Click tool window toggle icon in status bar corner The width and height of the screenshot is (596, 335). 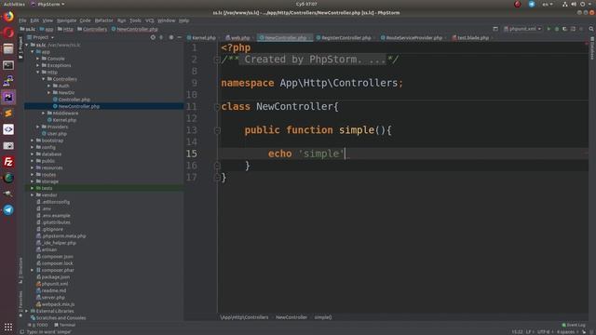tap(22, 332)
